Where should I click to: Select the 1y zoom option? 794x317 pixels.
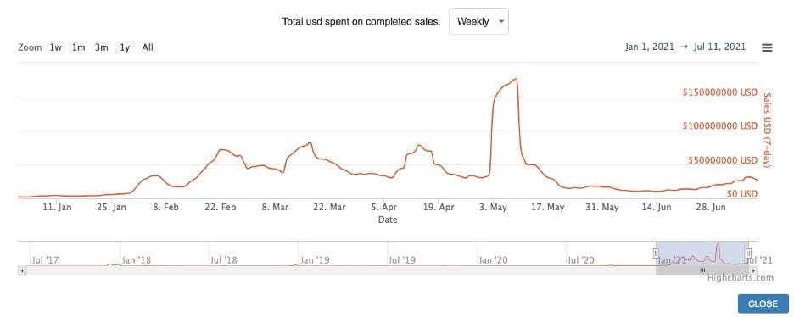point(125,47)
